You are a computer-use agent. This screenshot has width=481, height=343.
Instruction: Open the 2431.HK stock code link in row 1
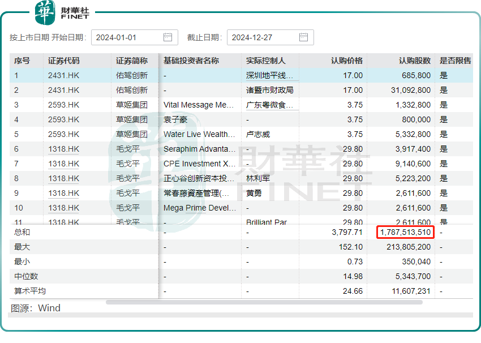[62, 75]
